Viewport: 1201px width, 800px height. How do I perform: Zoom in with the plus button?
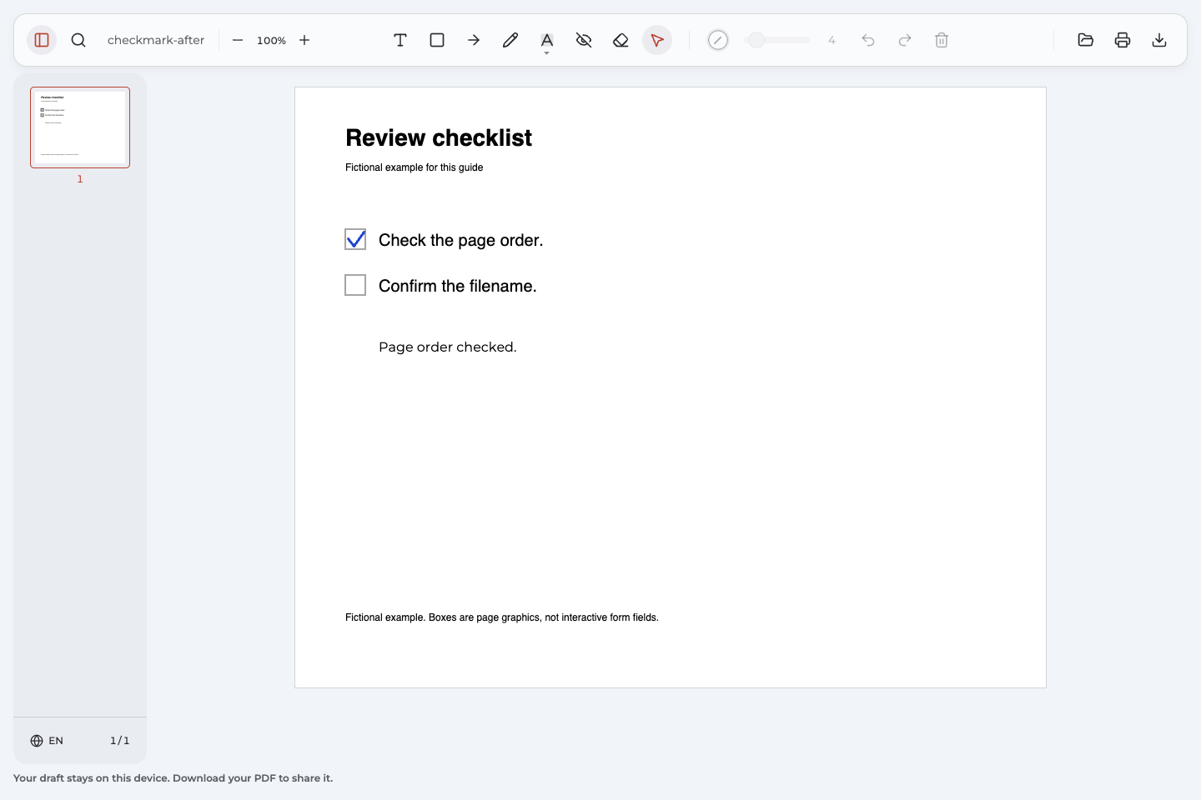(x=304, y=40)
